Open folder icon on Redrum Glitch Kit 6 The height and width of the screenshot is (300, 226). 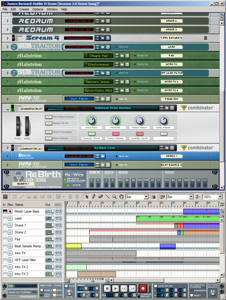(x=103, y=21)
